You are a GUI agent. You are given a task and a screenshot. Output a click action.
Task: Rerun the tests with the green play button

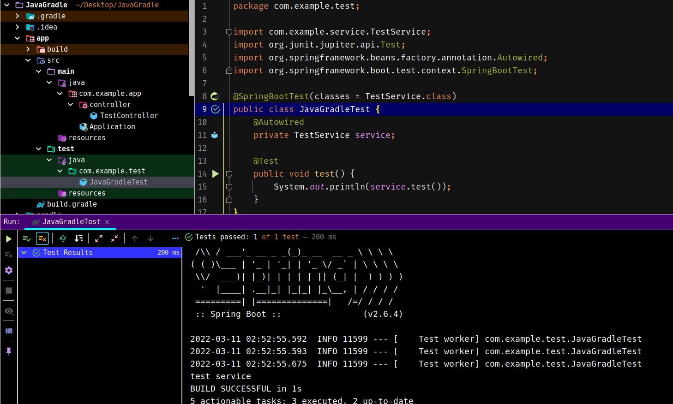tap(9, 239)
